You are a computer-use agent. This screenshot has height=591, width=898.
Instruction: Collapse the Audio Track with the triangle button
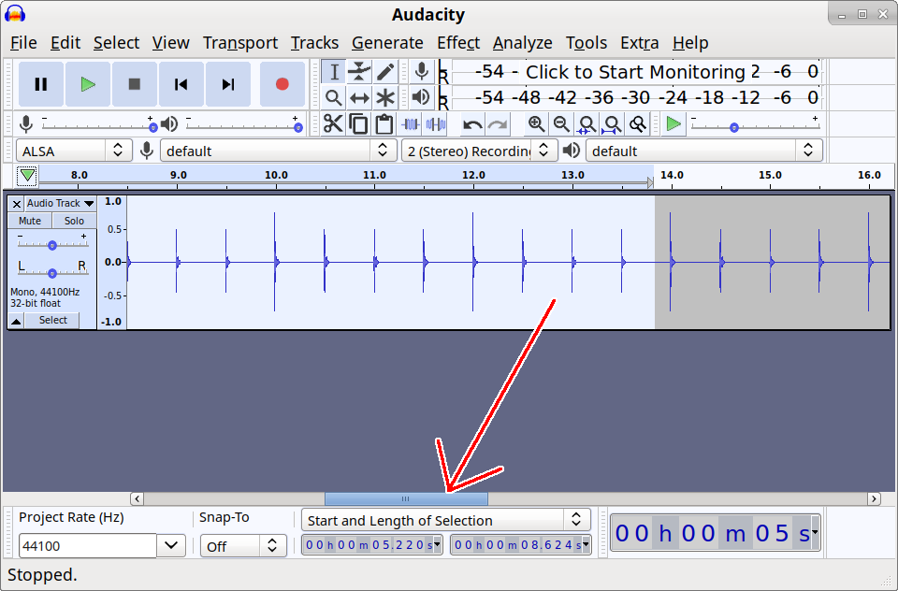click(16, 321)
